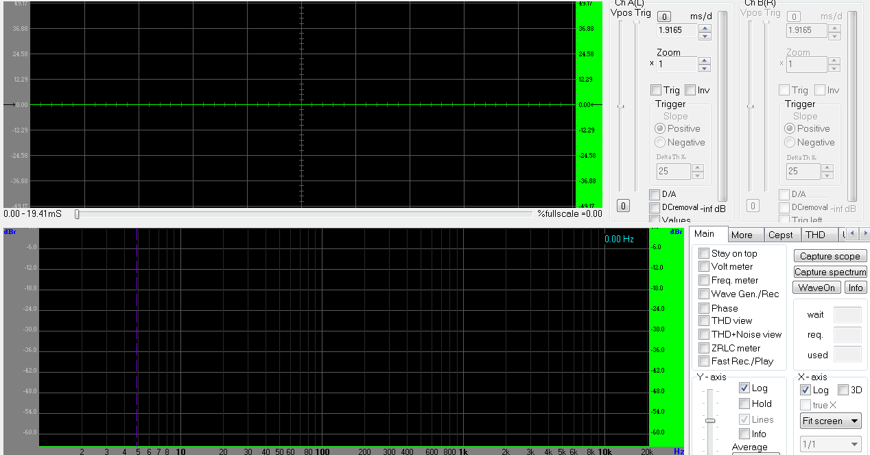The height and width of the screenshot is (455, 870).
Task: Reset Ch A ms/d with the top 0 button
Action: click(x=664, y=16)
